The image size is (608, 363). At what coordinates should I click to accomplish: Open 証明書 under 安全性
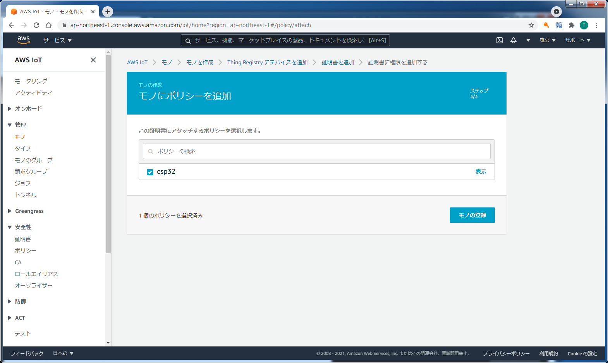(23, 239)
